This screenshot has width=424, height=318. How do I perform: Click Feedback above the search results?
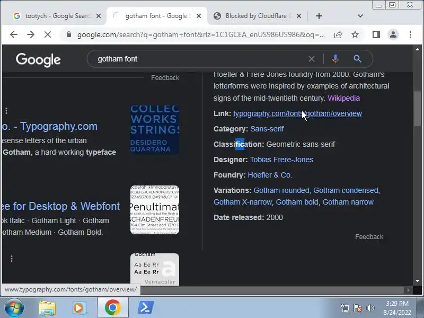tap(165, 78)
